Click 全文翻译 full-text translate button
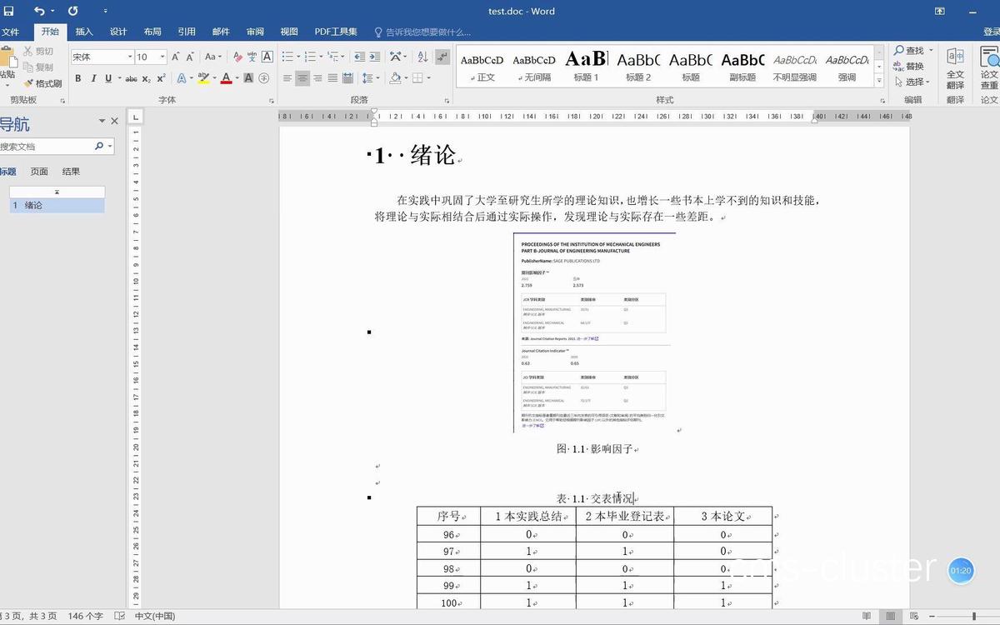This screenshot has height=625, width=1000. click(955, 67)
